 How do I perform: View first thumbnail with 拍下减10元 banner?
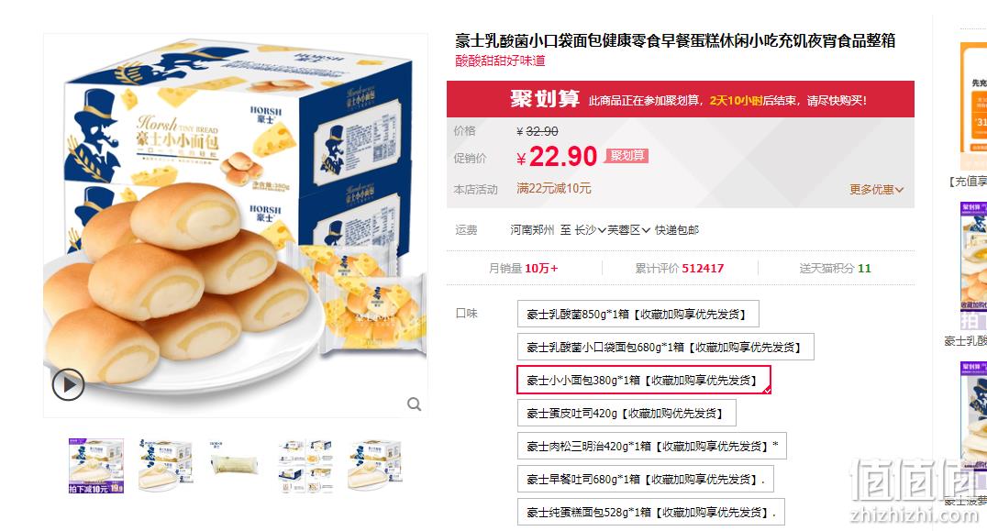pyautogui.click(x=96, y=466)
